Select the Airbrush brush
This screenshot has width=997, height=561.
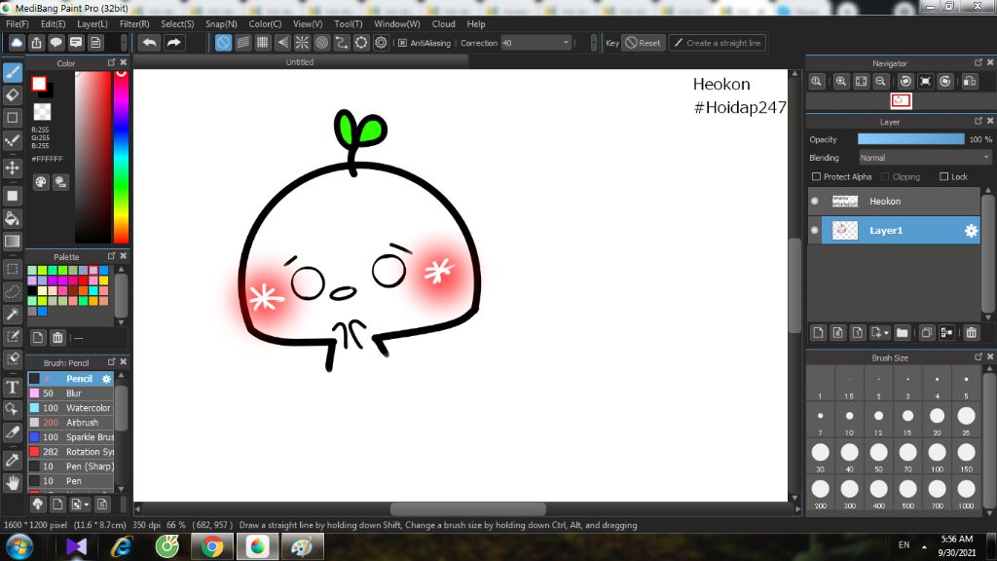coord(70,423)
